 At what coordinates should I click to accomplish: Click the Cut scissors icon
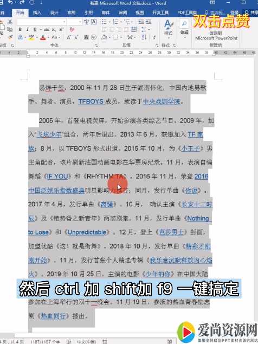(10, 22)
